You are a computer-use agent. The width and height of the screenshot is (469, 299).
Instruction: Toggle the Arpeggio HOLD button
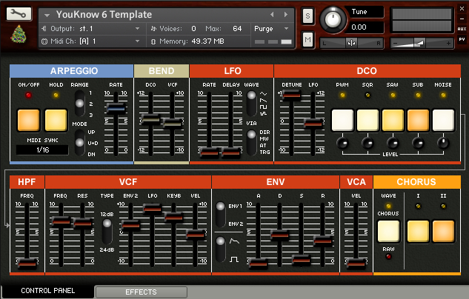tap(55, 119)
